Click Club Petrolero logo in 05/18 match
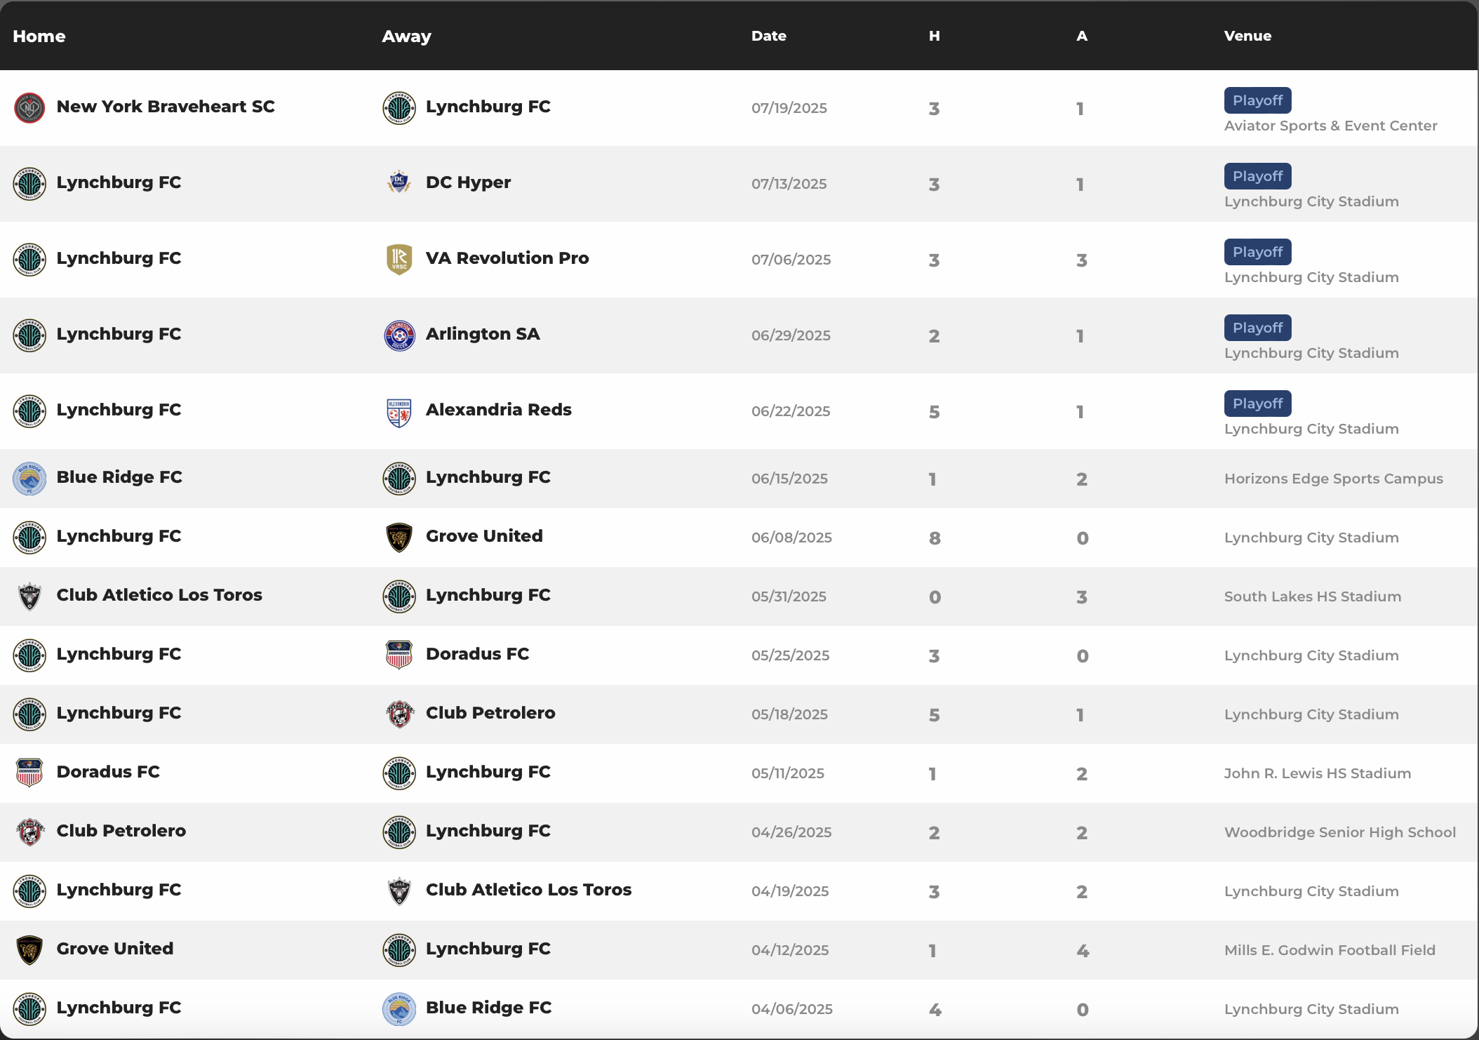This screenshot has height=1040, width=1479. (399, 714)
